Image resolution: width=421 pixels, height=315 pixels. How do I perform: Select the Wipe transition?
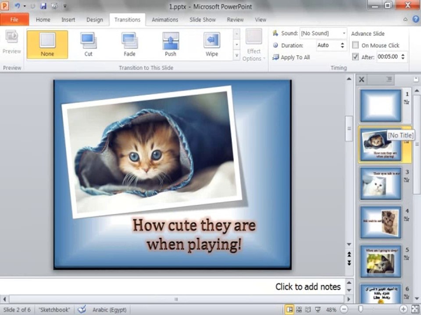[211, 45]
